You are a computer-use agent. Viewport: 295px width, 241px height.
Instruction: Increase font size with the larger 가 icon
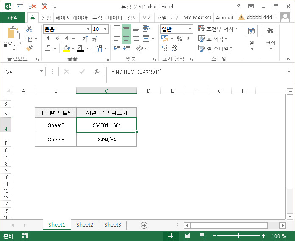click(85, 39)
